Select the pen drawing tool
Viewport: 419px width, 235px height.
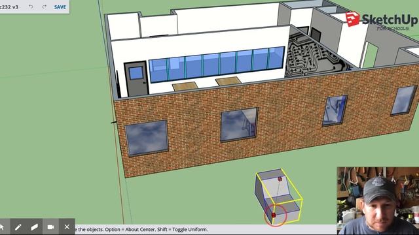coord(18,227)
